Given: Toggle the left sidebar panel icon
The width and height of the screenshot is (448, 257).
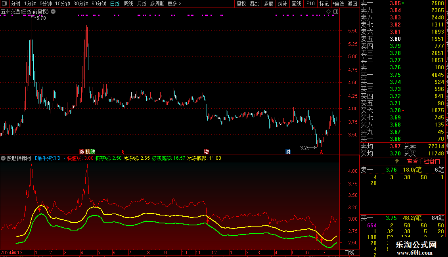Looking at the screenshot, I should [x=4, y=4].
